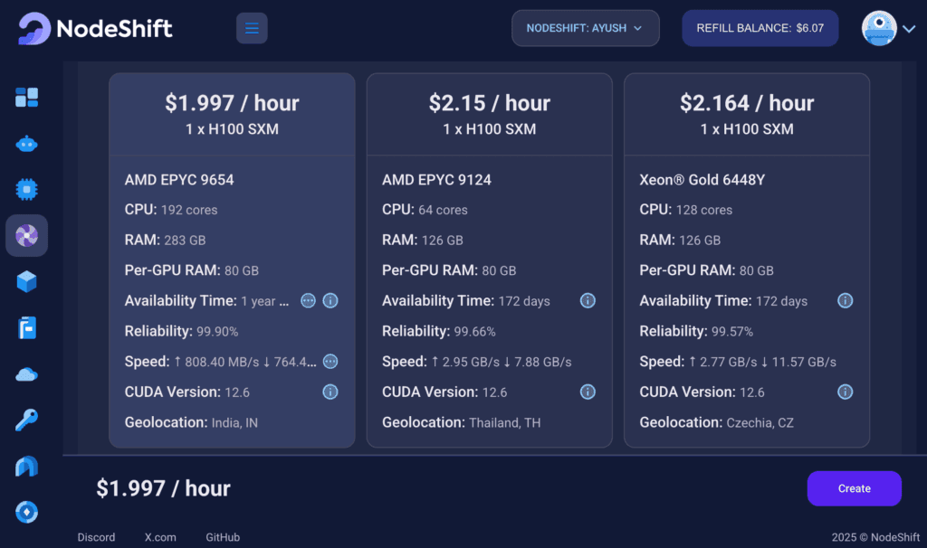Open the Discord footer link
927x548 pixels.
pos(96,537)
